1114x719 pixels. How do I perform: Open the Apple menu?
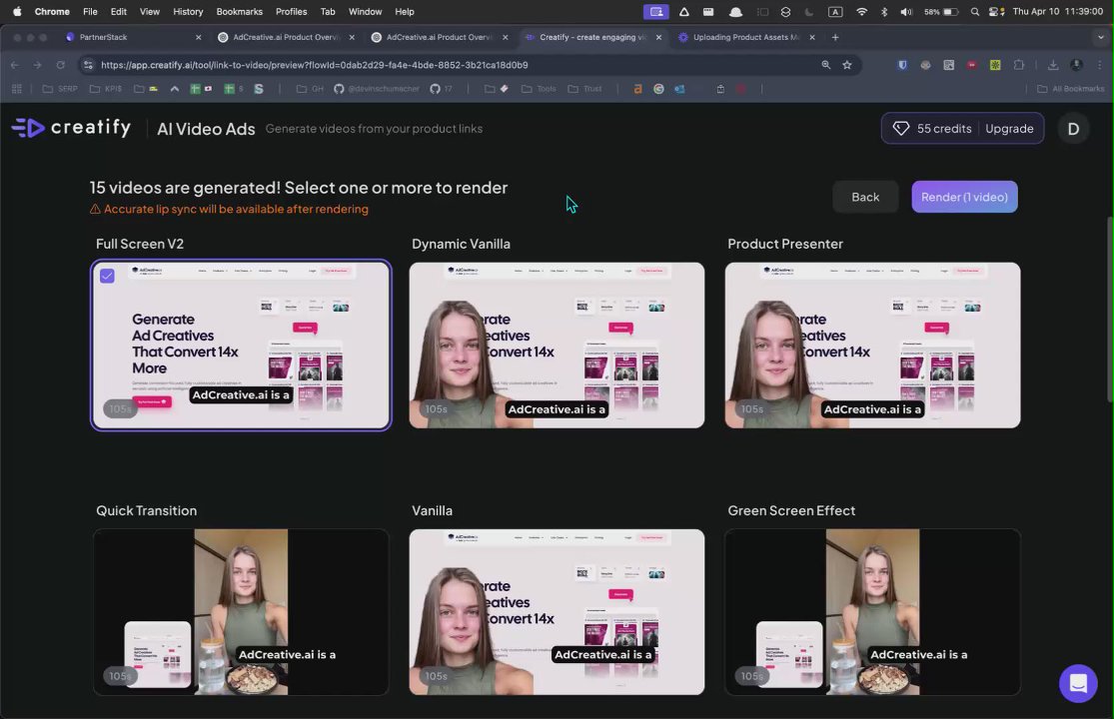click(x=17, y=11)
